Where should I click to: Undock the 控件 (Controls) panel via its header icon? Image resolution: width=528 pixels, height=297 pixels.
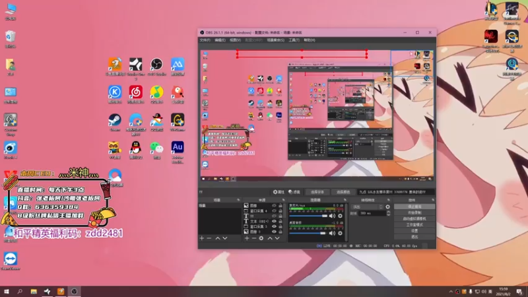click(433, 200)
